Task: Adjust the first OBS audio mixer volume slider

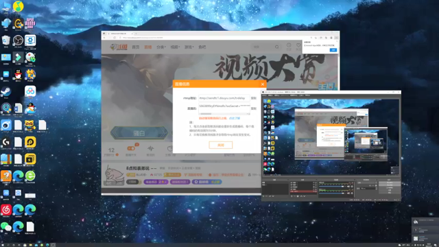Action: point(333,186)
